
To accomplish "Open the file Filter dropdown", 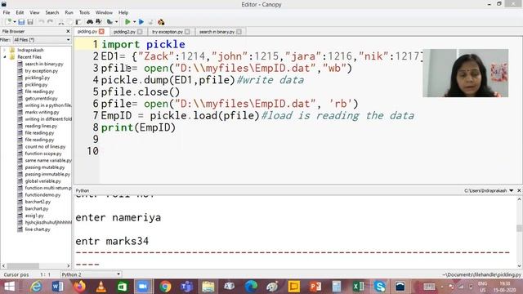I will pos(42,40).
